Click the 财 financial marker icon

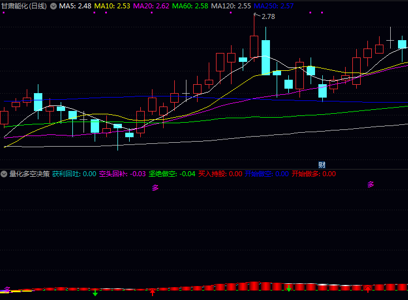(322, 164)
